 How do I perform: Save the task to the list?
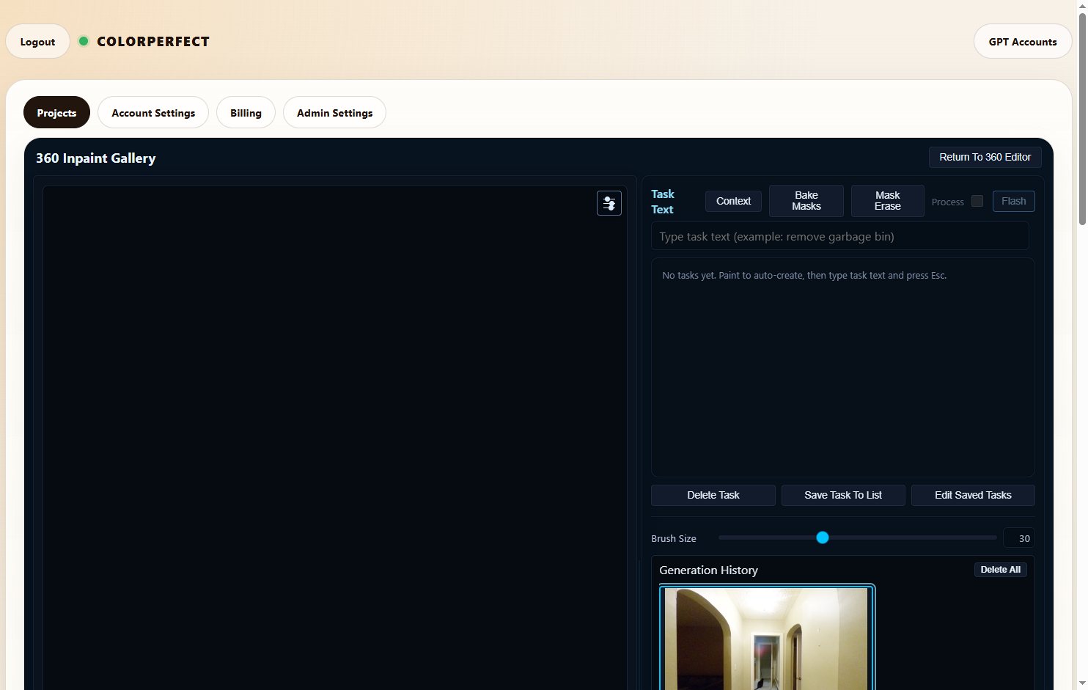843,495
